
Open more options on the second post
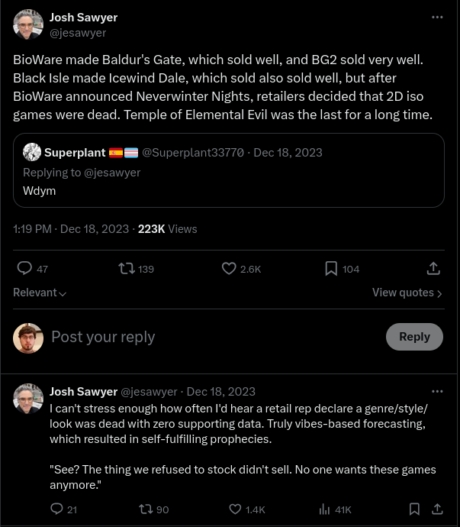(437, 391)
